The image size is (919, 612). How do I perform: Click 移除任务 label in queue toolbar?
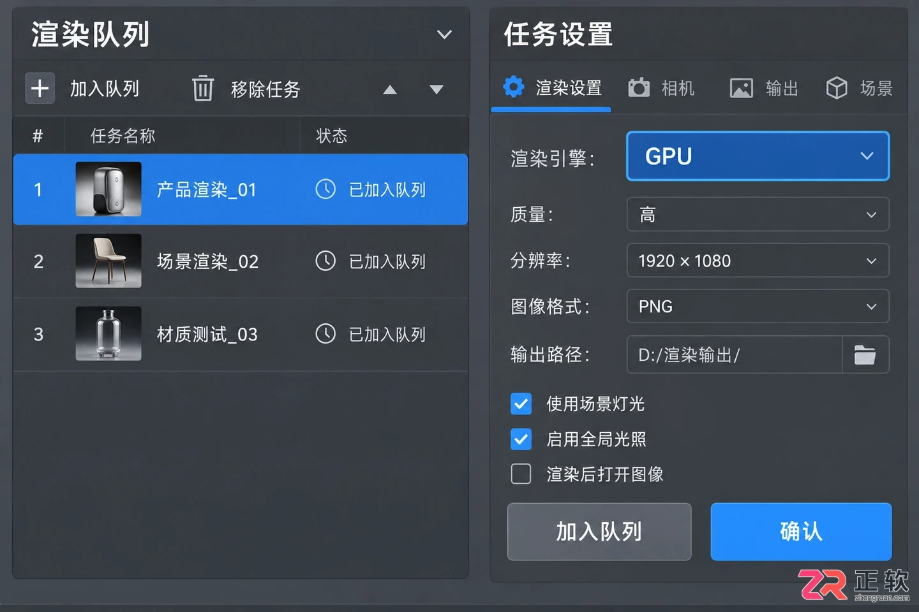265,89
